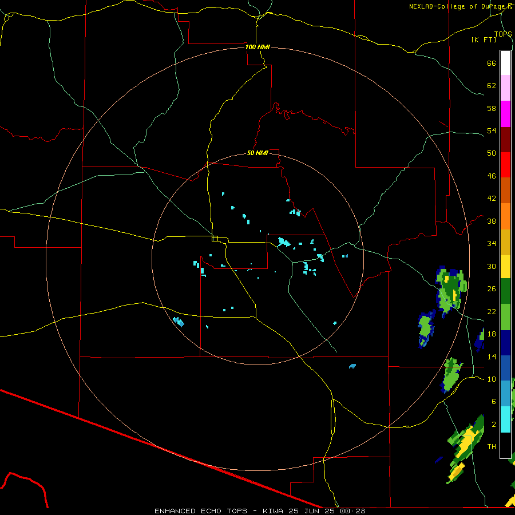515x515 pixels.
Task: Click the 14 legend value
Action: pos(492,356)
